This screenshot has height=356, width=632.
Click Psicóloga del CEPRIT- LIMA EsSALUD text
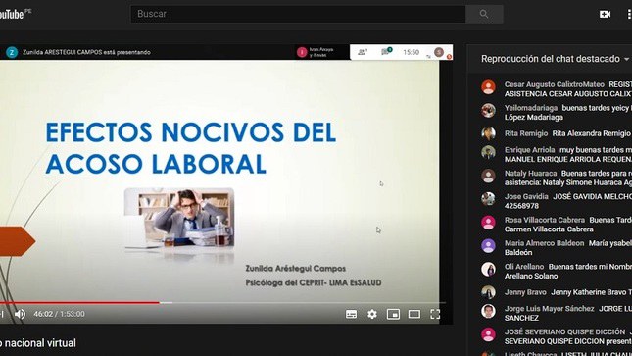314,283
